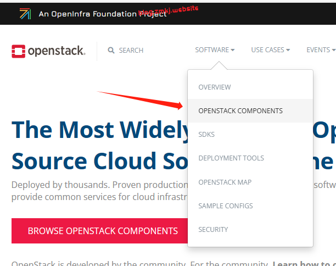The width and height of the screenshot is (336, 266).
Task: Click the 'The Most Widely' headline text
Action: (x=100, y=130)
